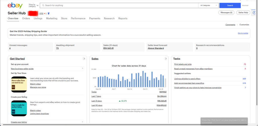This screenshot has height=126, width=258.
Task: Switch to the Store tab
Action: point(64,18)
